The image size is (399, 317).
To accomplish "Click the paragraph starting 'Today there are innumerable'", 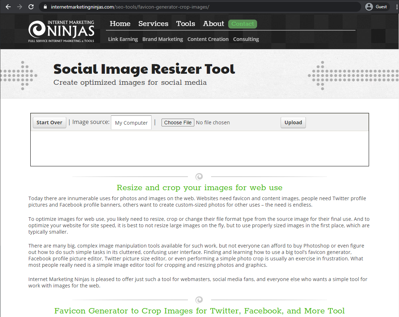I will click(x=197, y=202).
